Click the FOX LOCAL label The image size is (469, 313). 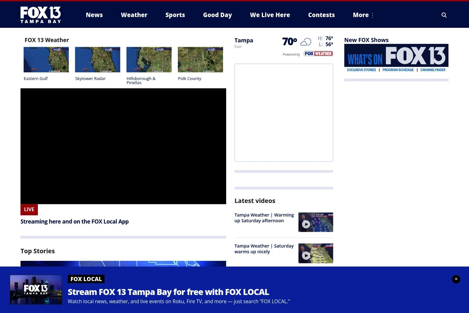click(x=86, y=279)
